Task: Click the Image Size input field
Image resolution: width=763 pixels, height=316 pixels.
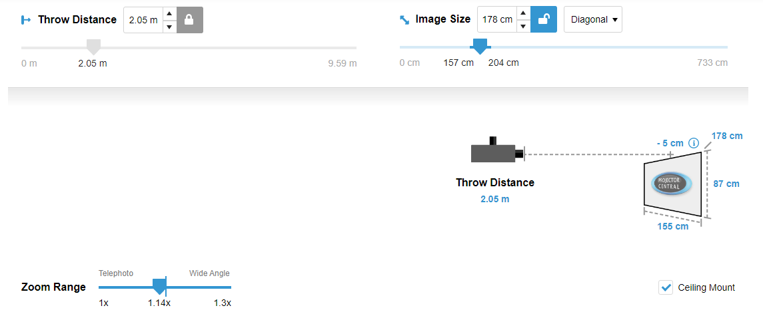Action: coord(497,20)
